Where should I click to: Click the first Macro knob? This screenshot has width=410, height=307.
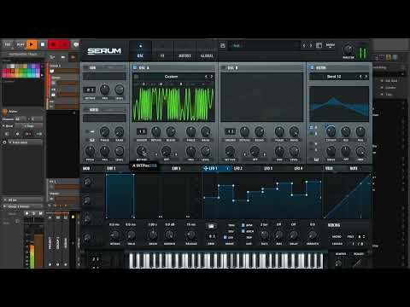(x=87, y=182)
